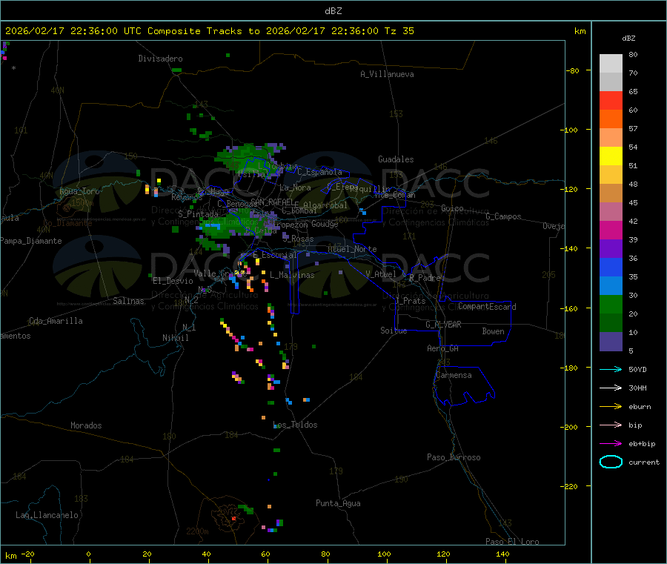Click the G_ALVEAR map label
The image size is (667, 564).
tap(443, 325)
